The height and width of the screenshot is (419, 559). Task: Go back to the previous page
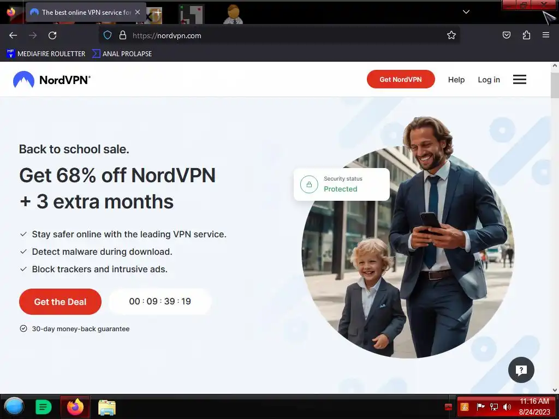point(13,35)
